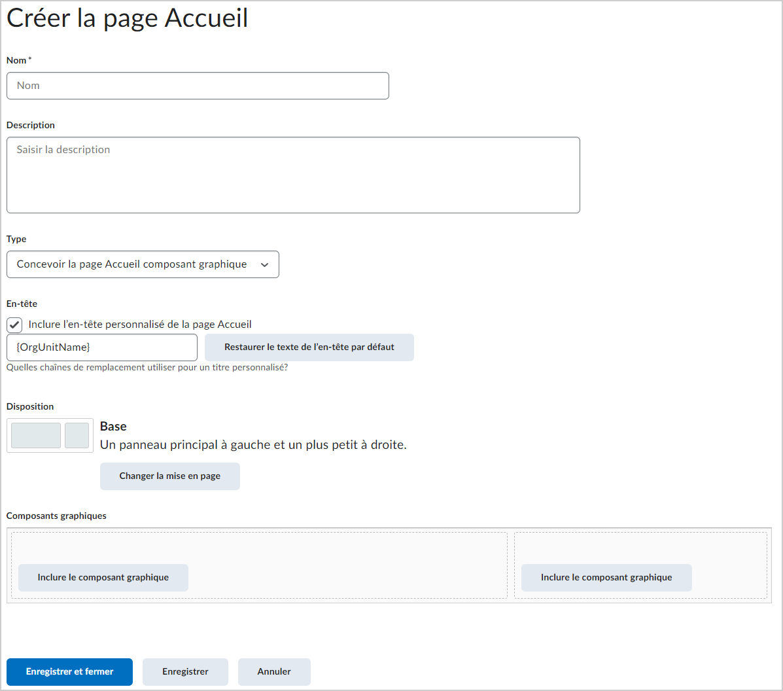Screen dimensions: 783x691
Task: Click Restaurer le texte de l'en-tête par défaut
Action: (309, 347)
